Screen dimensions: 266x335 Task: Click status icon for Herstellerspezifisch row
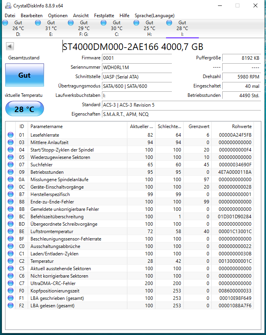(x=11, y=194)
